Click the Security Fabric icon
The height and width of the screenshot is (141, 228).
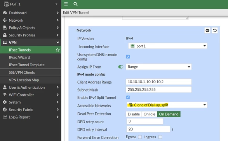[5, 110]
